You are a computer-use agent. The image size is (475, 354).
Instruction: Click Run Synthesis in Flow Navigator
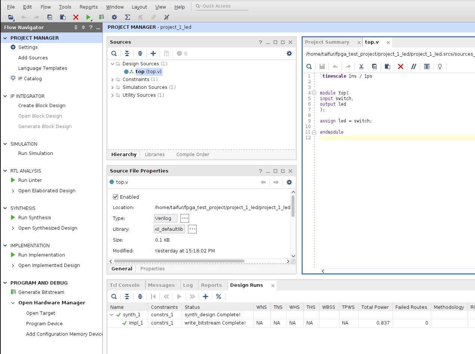coord(35,217)
